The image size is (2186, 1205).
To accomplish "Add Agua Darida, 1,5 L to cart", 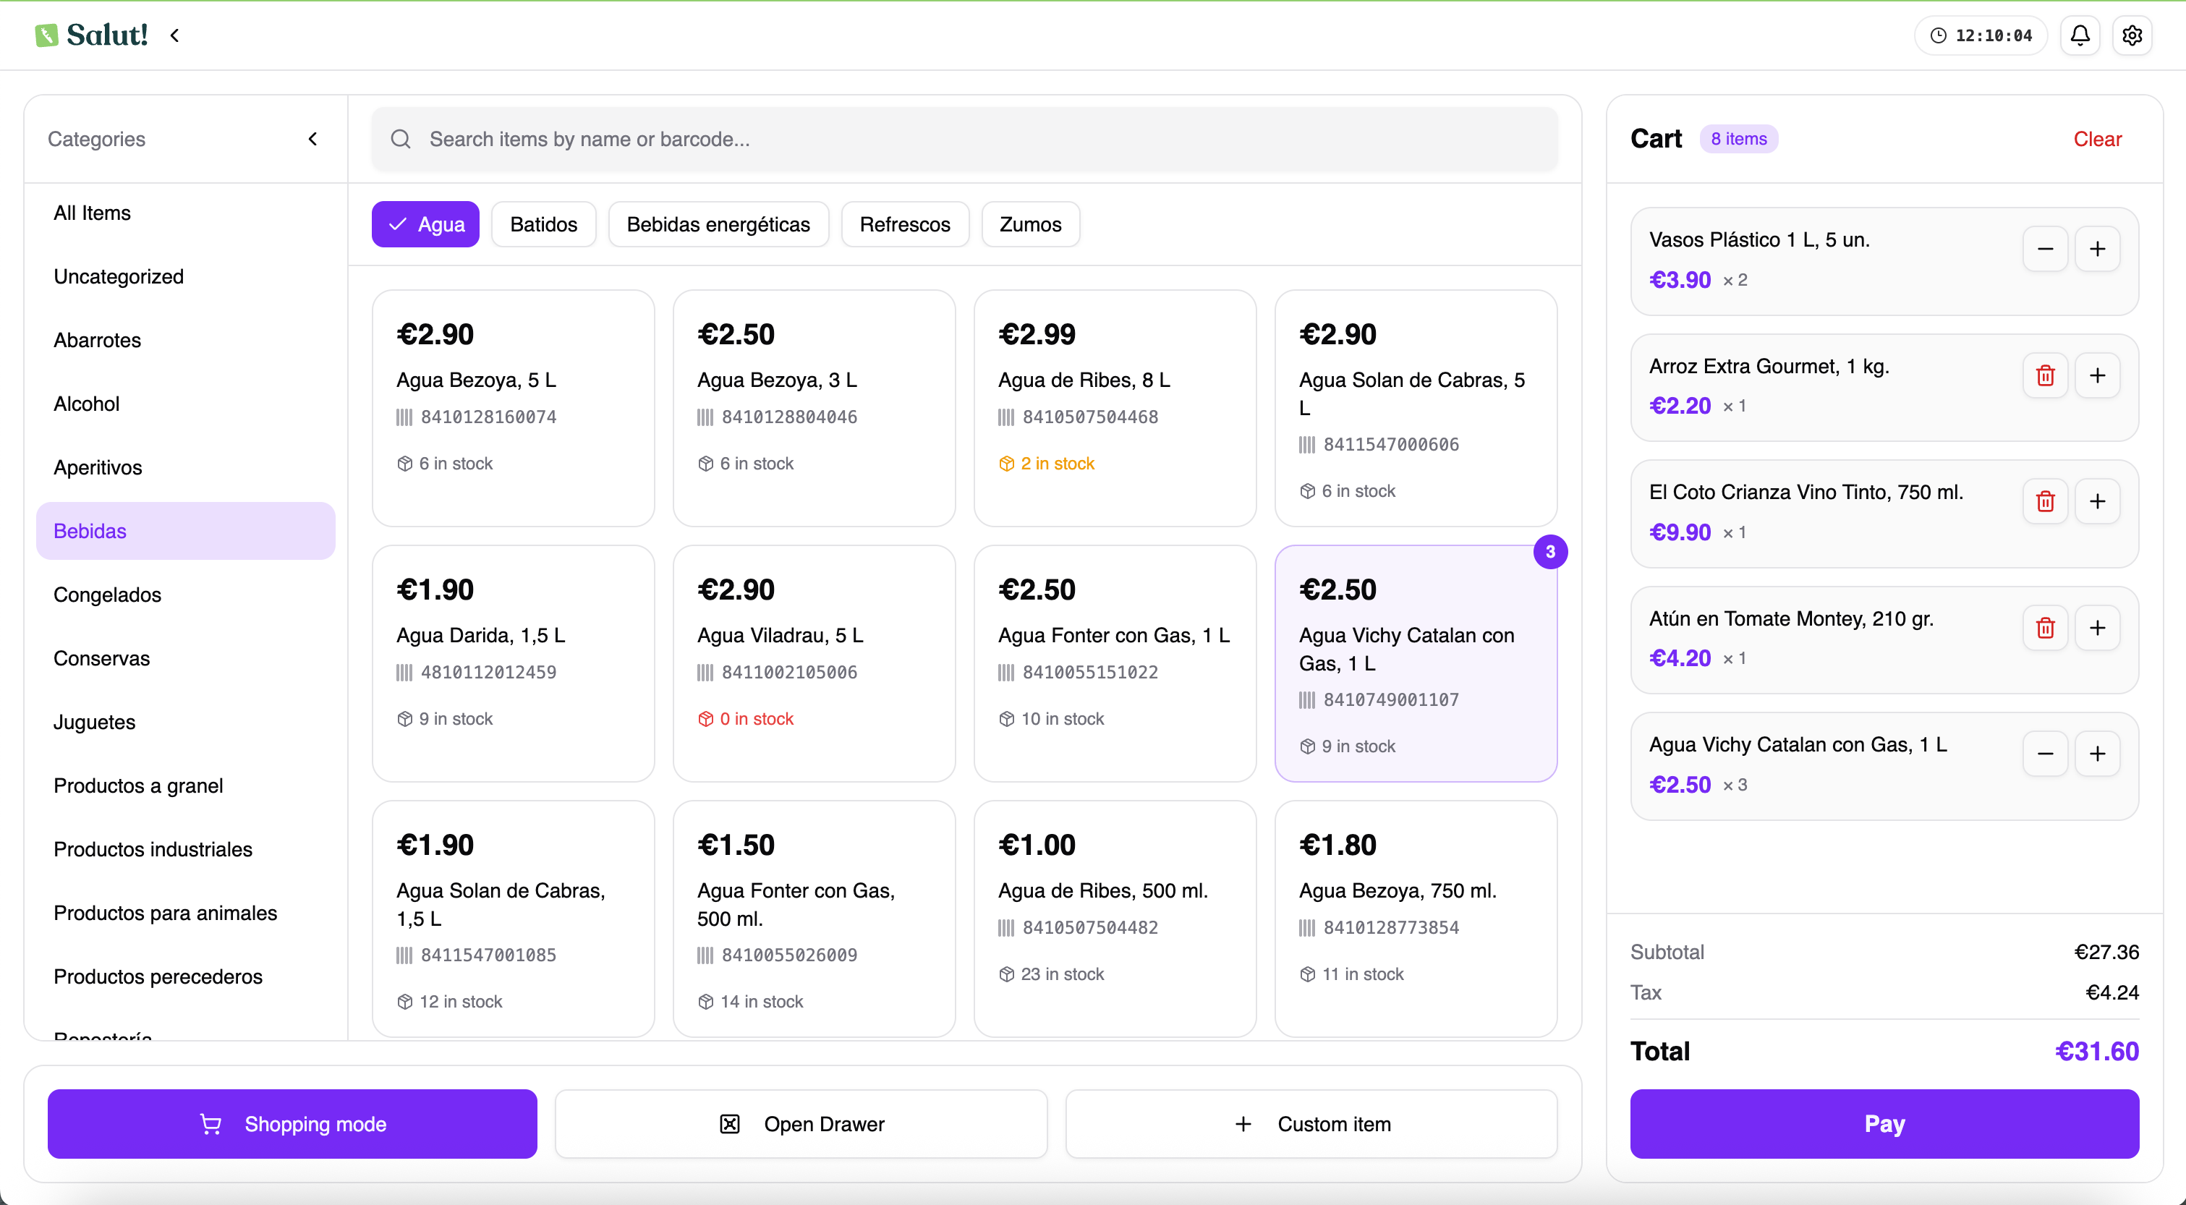I will 513,663.
